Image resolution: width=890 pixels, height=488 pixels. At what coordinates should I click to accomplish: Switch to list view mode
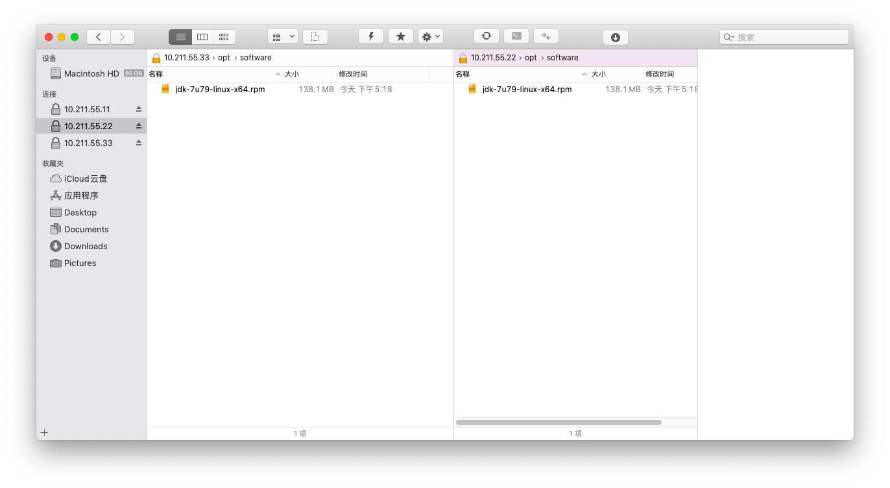tap(180, 37)
